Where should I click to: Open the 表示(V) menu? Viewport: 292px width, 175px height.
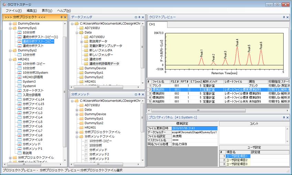(47, 11)
